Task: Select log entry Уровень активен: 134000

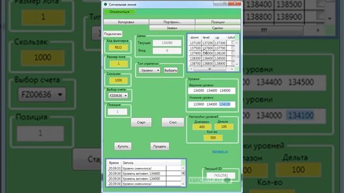Action: click(x=145, y=179)
